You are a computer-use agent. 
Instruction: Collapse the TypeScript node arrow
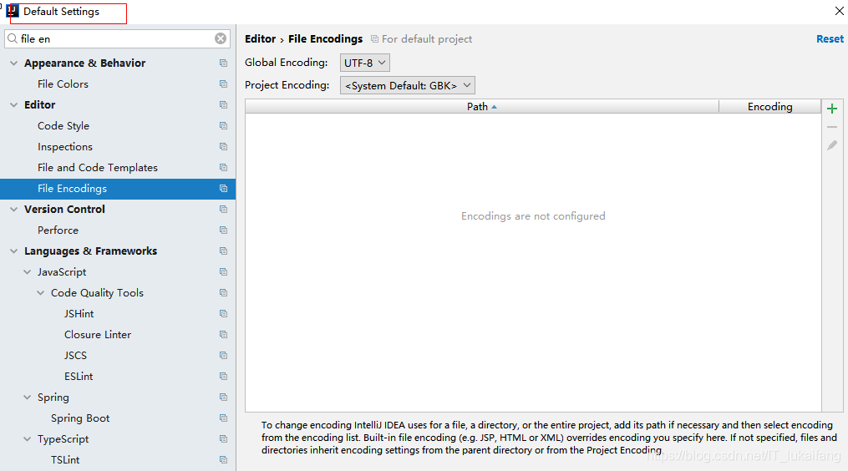pos(27,438)
